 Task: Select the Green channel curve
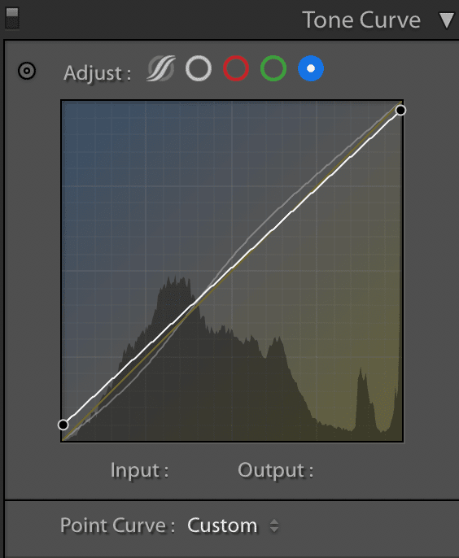point(273,68)
